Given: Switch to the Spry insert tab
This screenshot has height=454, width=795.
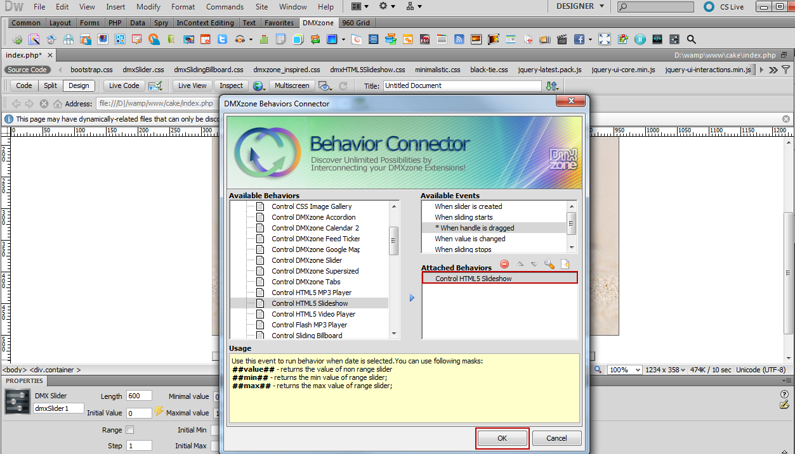Looking at the screenshot, I should click(x=161, y=23).
